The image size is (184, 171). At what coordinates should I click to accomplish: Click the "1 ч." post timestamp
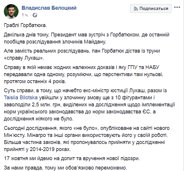point(25,15)
